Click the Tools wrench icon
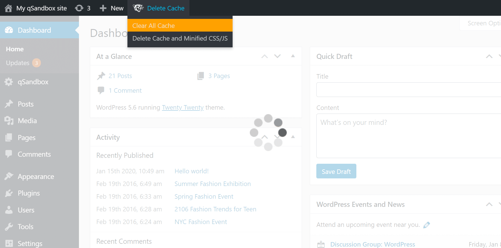 click(x=9, y=227)
